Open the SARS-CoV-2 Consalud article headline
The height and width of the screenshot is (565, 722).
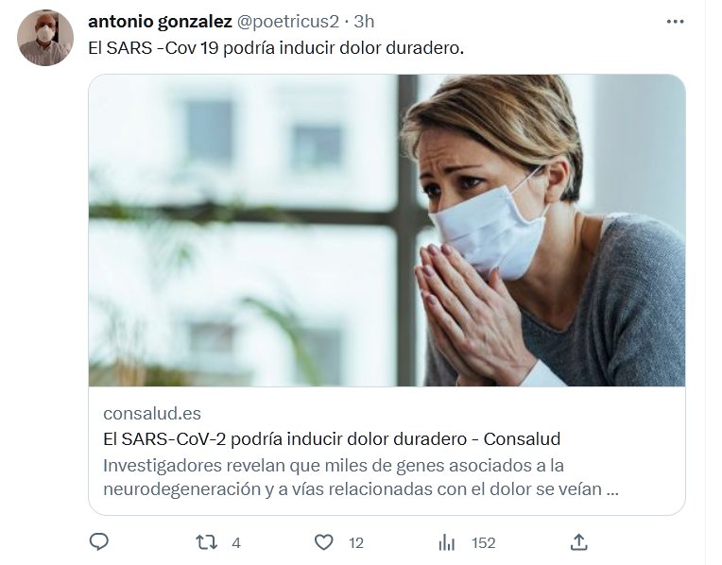pos(332,438)
